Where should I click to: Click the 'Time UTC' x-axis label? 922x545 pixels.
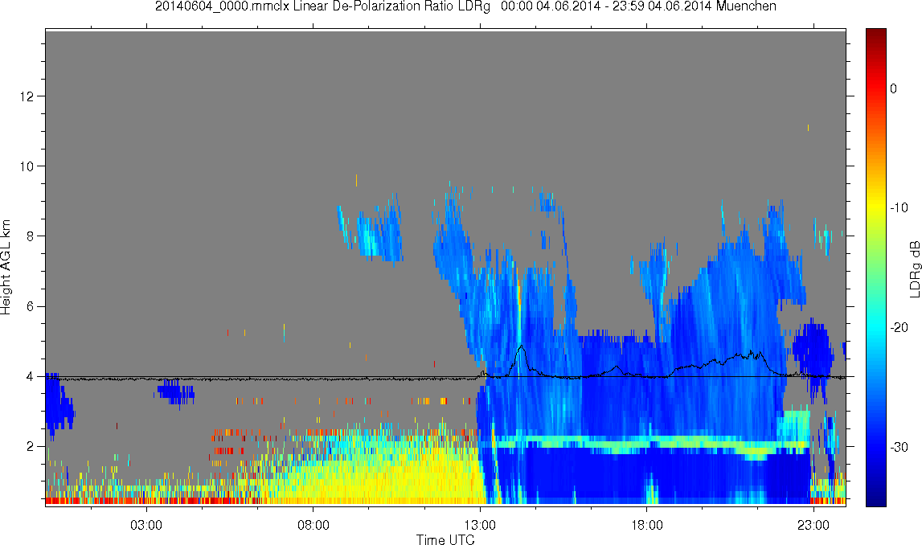(445, 539)
